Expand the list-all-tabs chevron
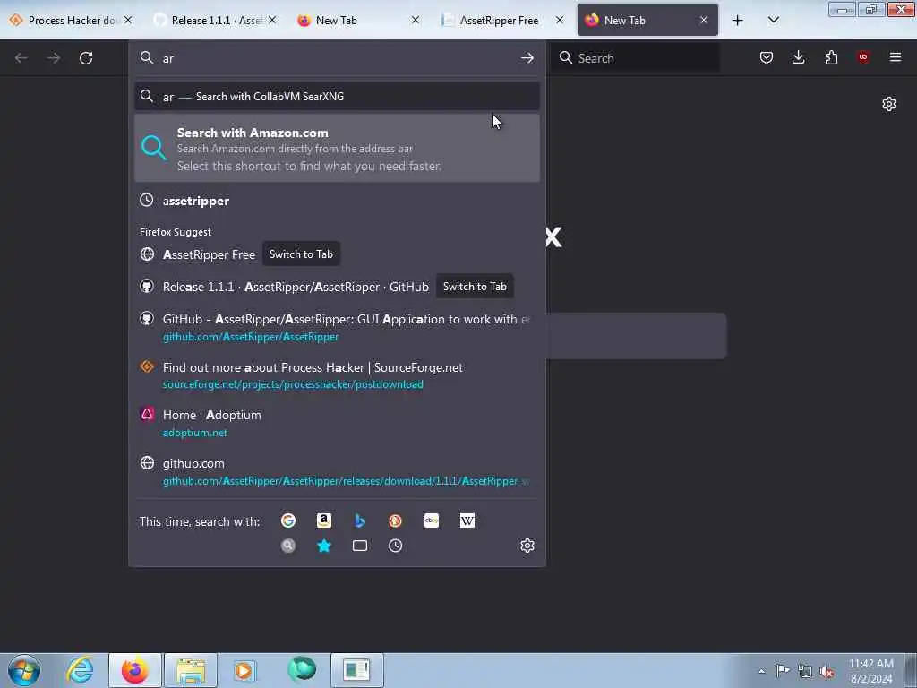 coord(773,20)
